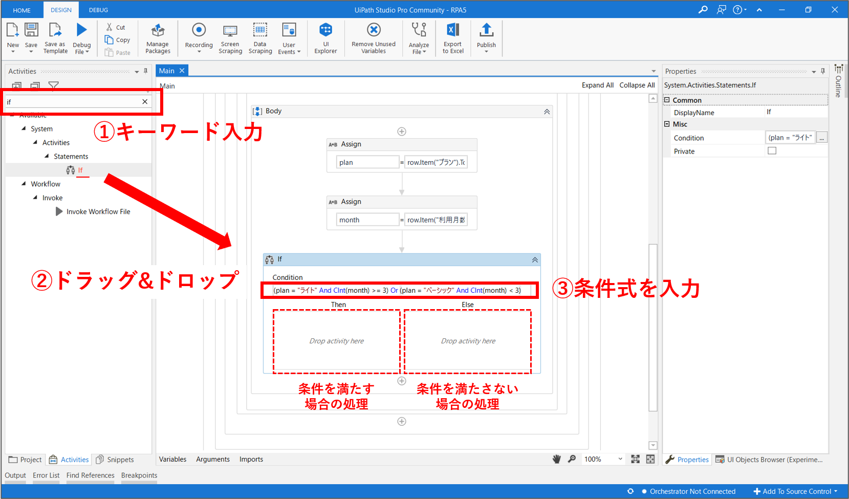
Task: Collapse the Misc properties section
Action: [667, 124]
